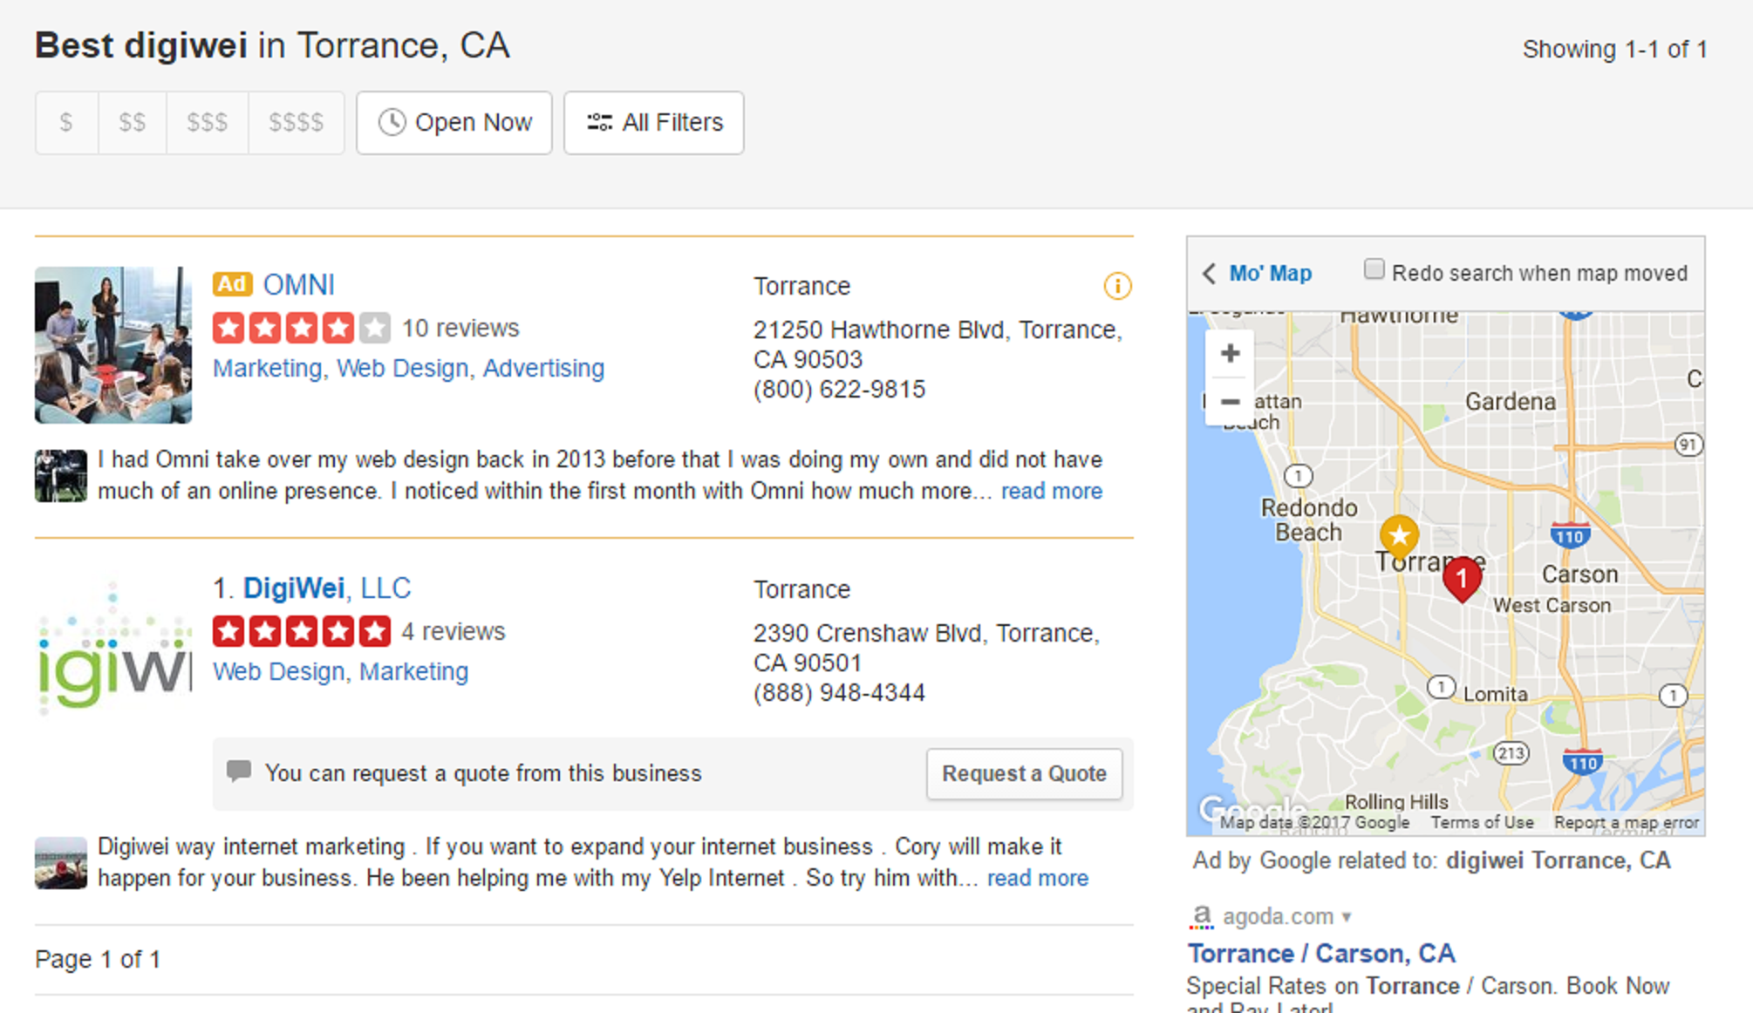Viewport: 1753px width, 1013px height.
Task: Open the Web Design category under OMNI
Action: tap(402, 369)
